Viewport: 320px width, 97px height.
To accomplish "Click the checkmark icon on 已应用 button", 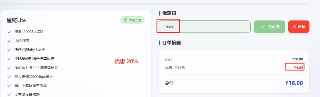I will point(263,27).
